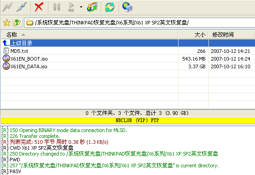The width and height of the screenshot is (255, 175).
Task: Click the PASV log line
Action: [11, 171]
